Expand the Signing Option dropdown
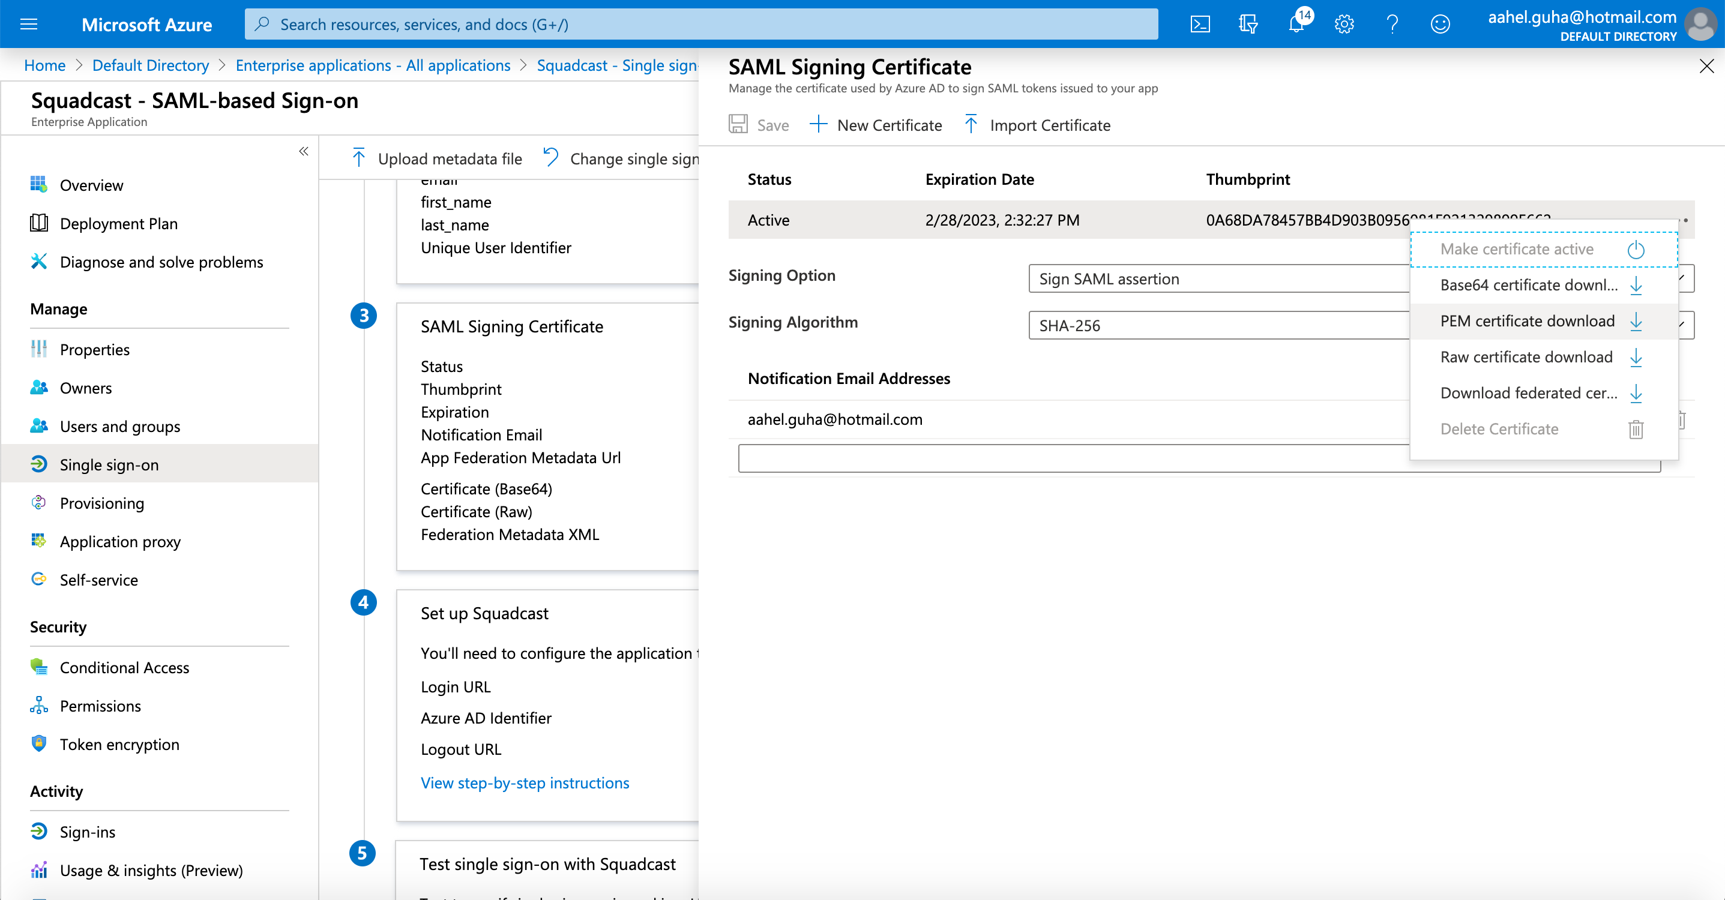The height and width of the screenshot is (900, 1725). pyautogui.click(x=1219, y=278)
